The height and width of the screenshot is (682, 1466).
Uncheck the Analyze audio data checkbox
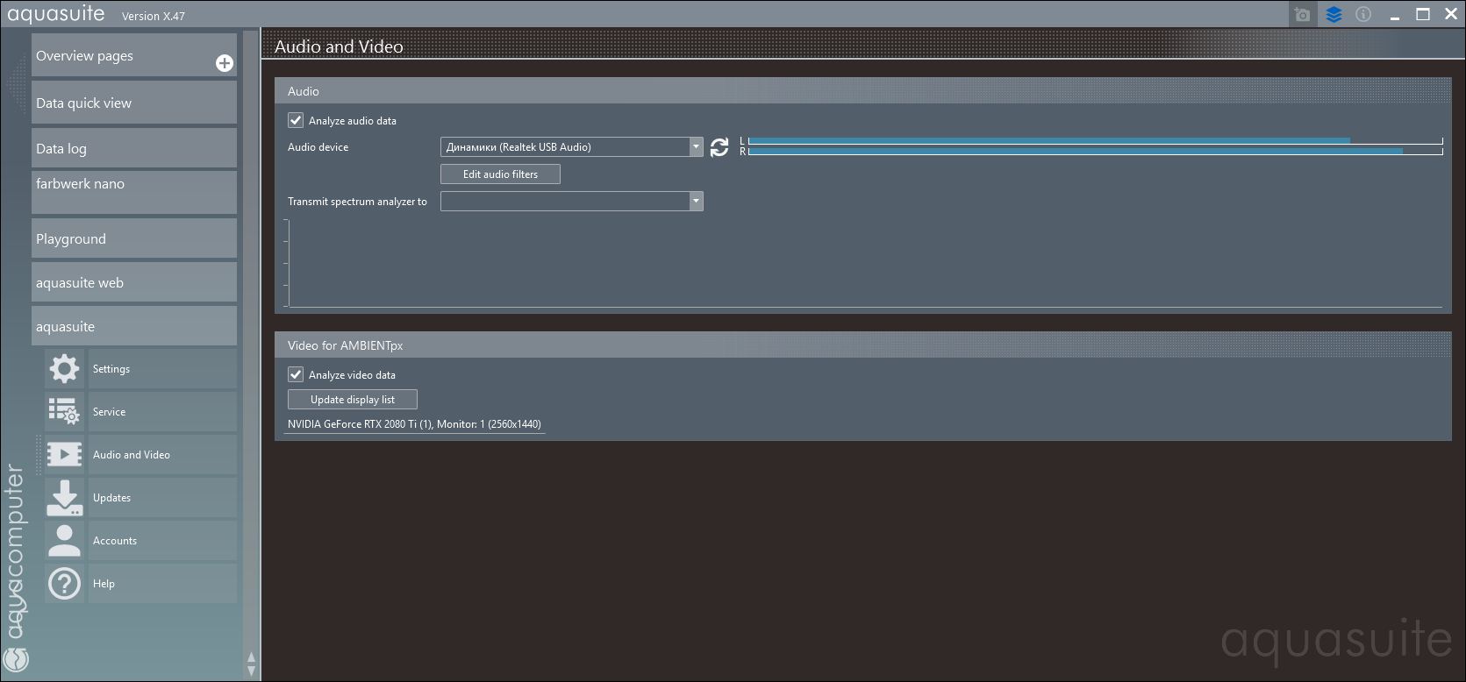(x=296, y=121)
